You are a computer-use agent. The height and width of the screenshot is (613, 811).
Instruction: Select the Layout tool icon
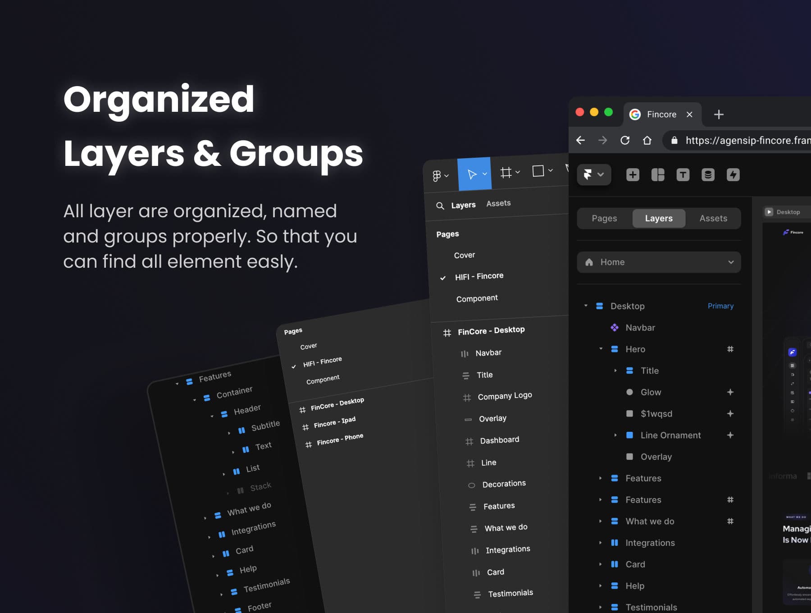click(658, 174)
